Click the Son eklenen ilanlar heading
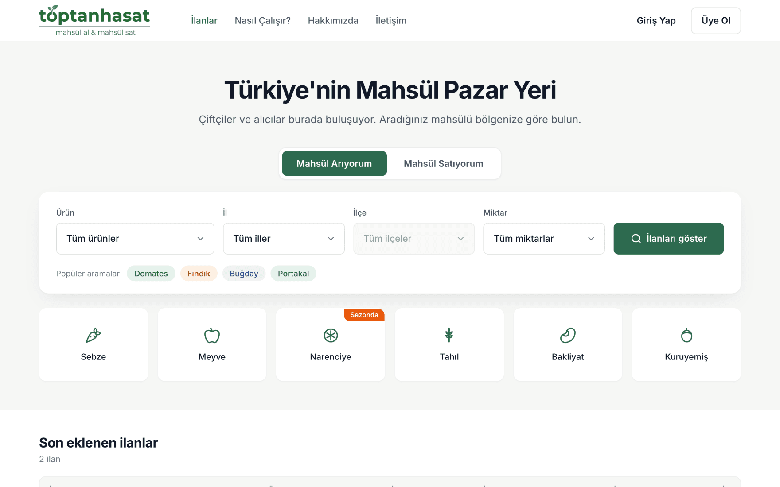 coord(98,443)
